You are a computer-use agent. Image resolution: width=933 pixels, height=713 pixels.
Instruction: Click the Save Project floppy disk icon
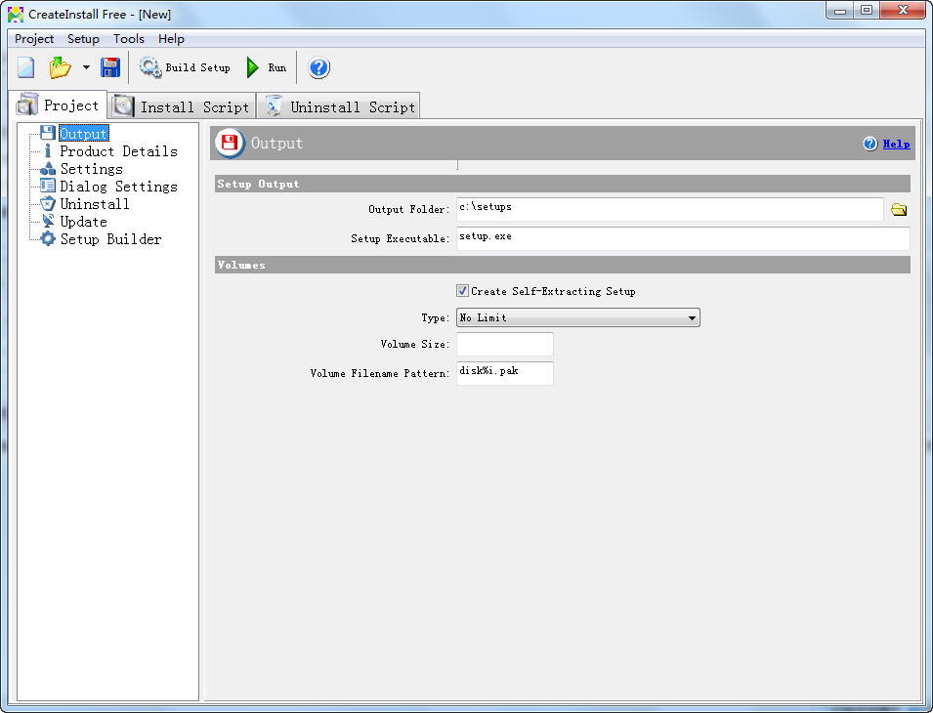[110, 67]
